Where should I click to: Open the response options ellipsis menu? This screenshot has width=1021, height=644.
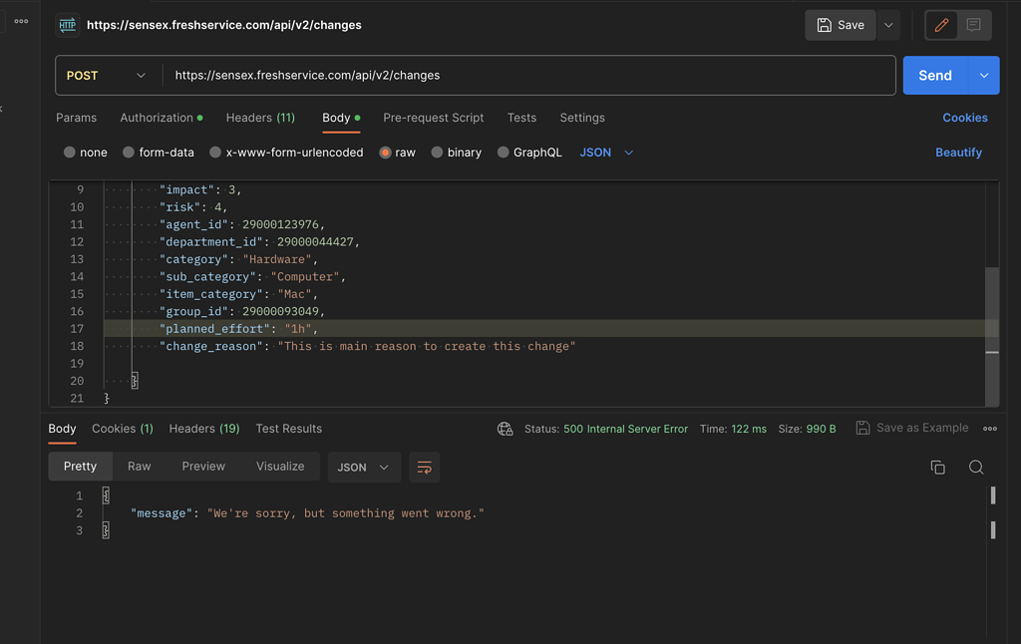tap(990, 429)
